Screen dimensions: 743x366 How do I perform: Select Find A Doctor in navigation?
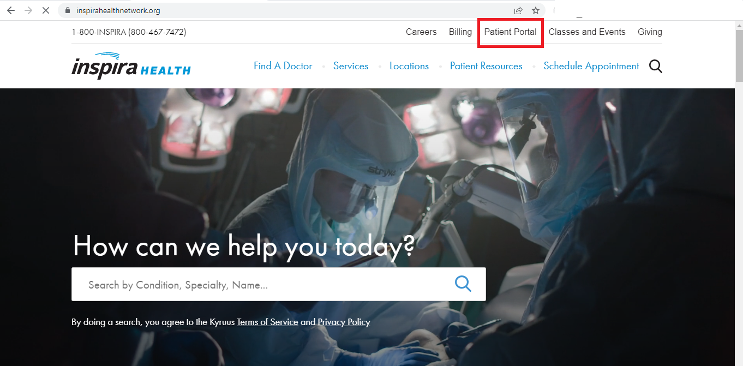[x=283, y=66]
